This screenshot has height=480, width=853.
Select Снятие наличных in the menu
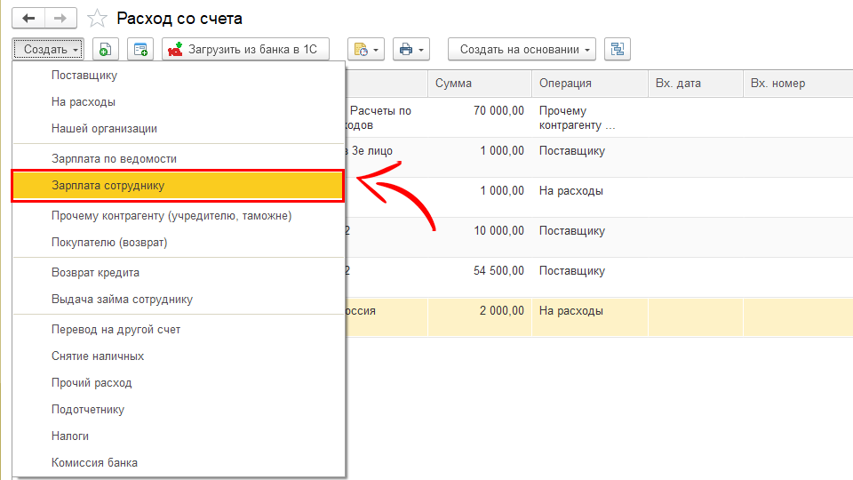(98, 356)
